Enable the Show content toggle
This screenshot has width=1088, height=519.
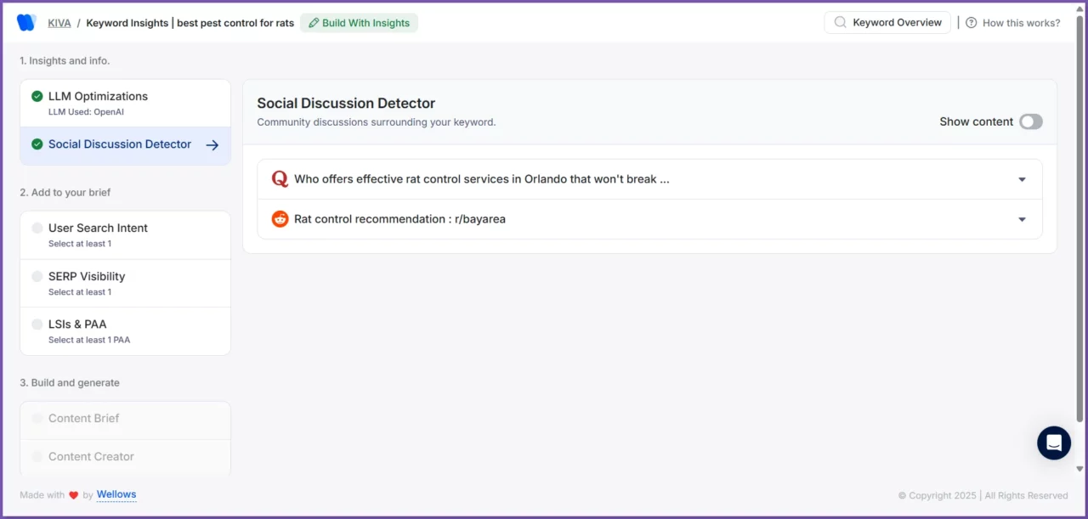[1031, 121]
